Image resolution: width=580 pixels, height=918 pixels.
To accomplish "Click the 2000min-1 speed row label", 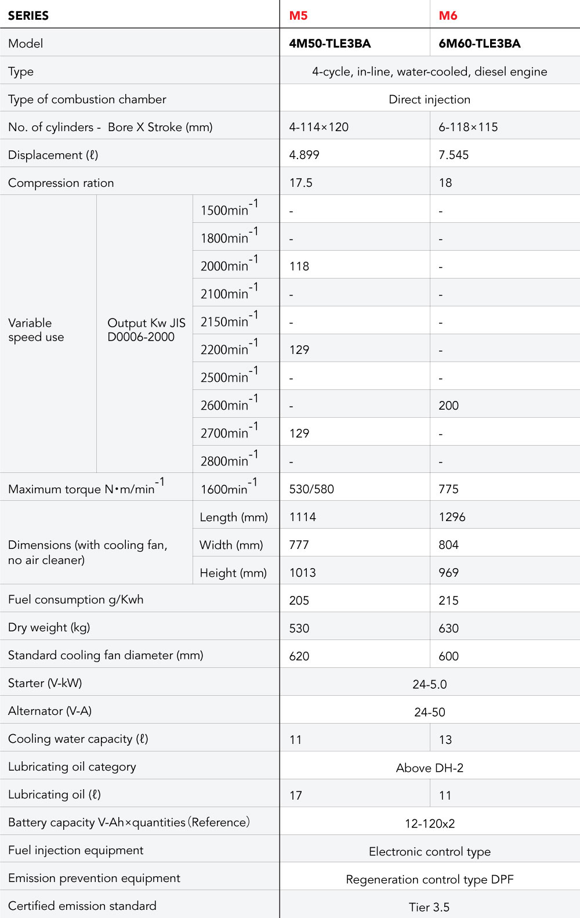I will (229, 265).
